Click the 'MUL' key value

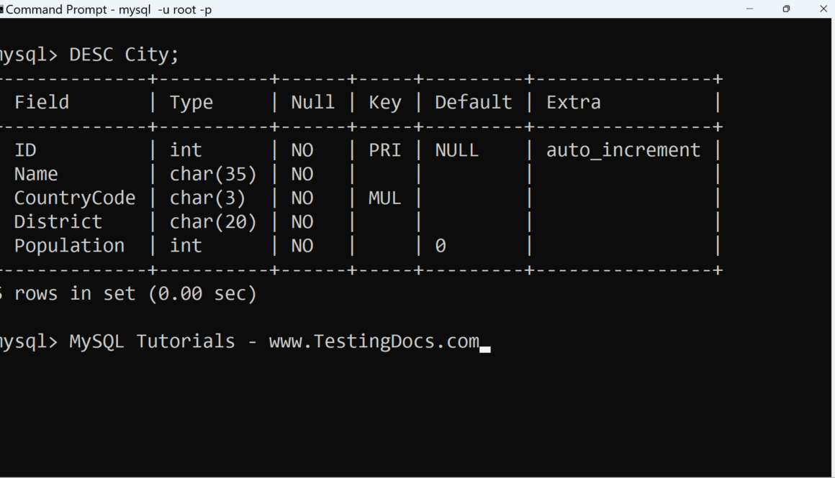(x=384, y=198)
